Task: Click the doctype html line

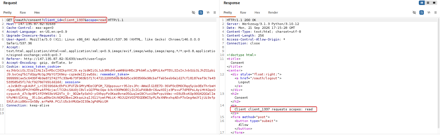Action: click(x=241, y=55)
